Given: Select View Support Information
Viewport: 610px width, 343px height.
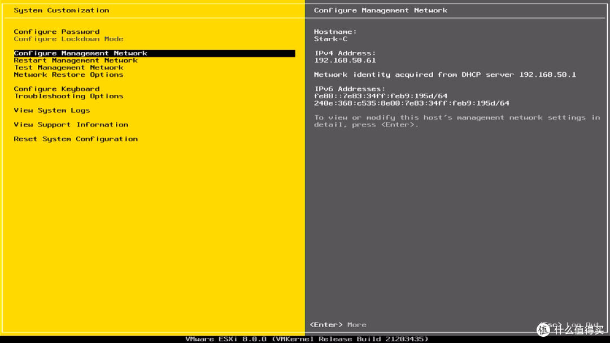Looking at the screenshot, I should [71, 125].
